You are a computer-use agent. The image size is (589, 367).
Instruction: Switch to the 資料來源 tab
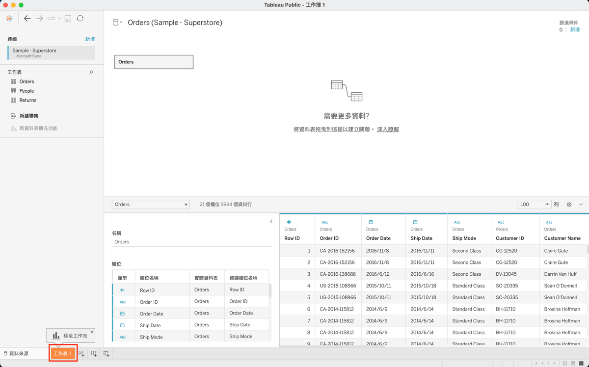(16, 353)
